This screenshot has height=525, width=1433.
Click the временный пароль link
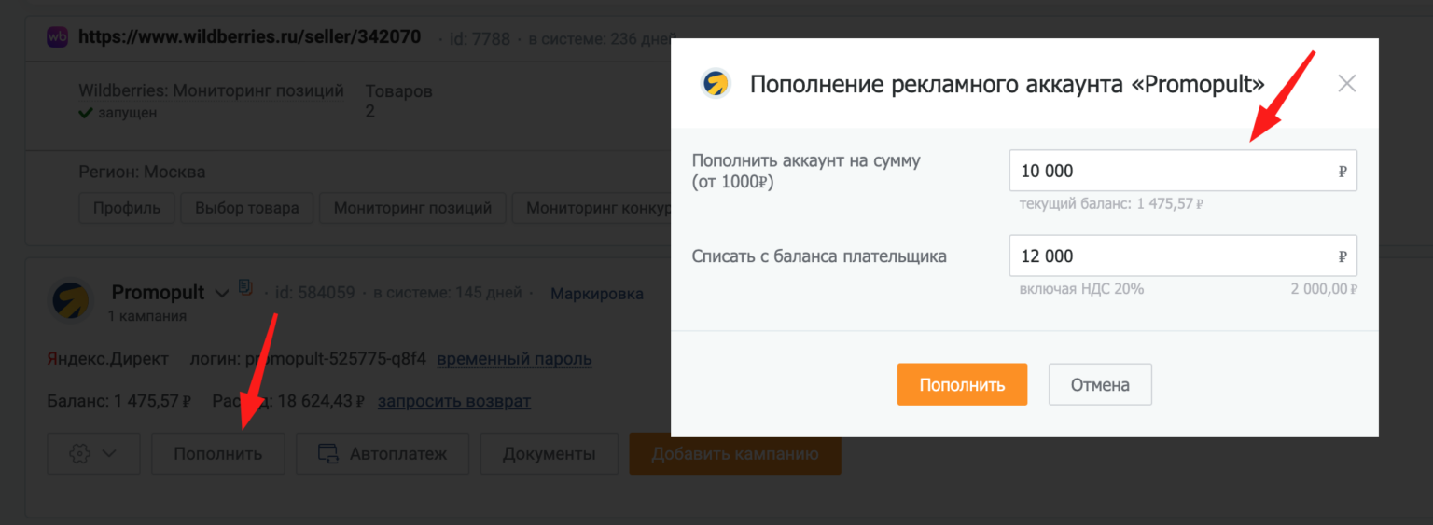tap(514, 359)
